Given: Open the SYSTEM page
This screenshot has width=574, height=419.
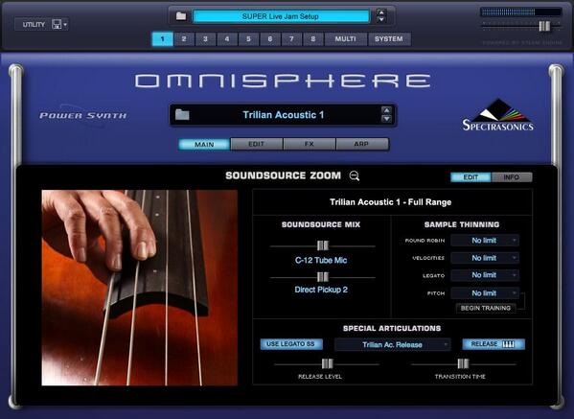Looking at the screenshot, I should coord(389,38).
